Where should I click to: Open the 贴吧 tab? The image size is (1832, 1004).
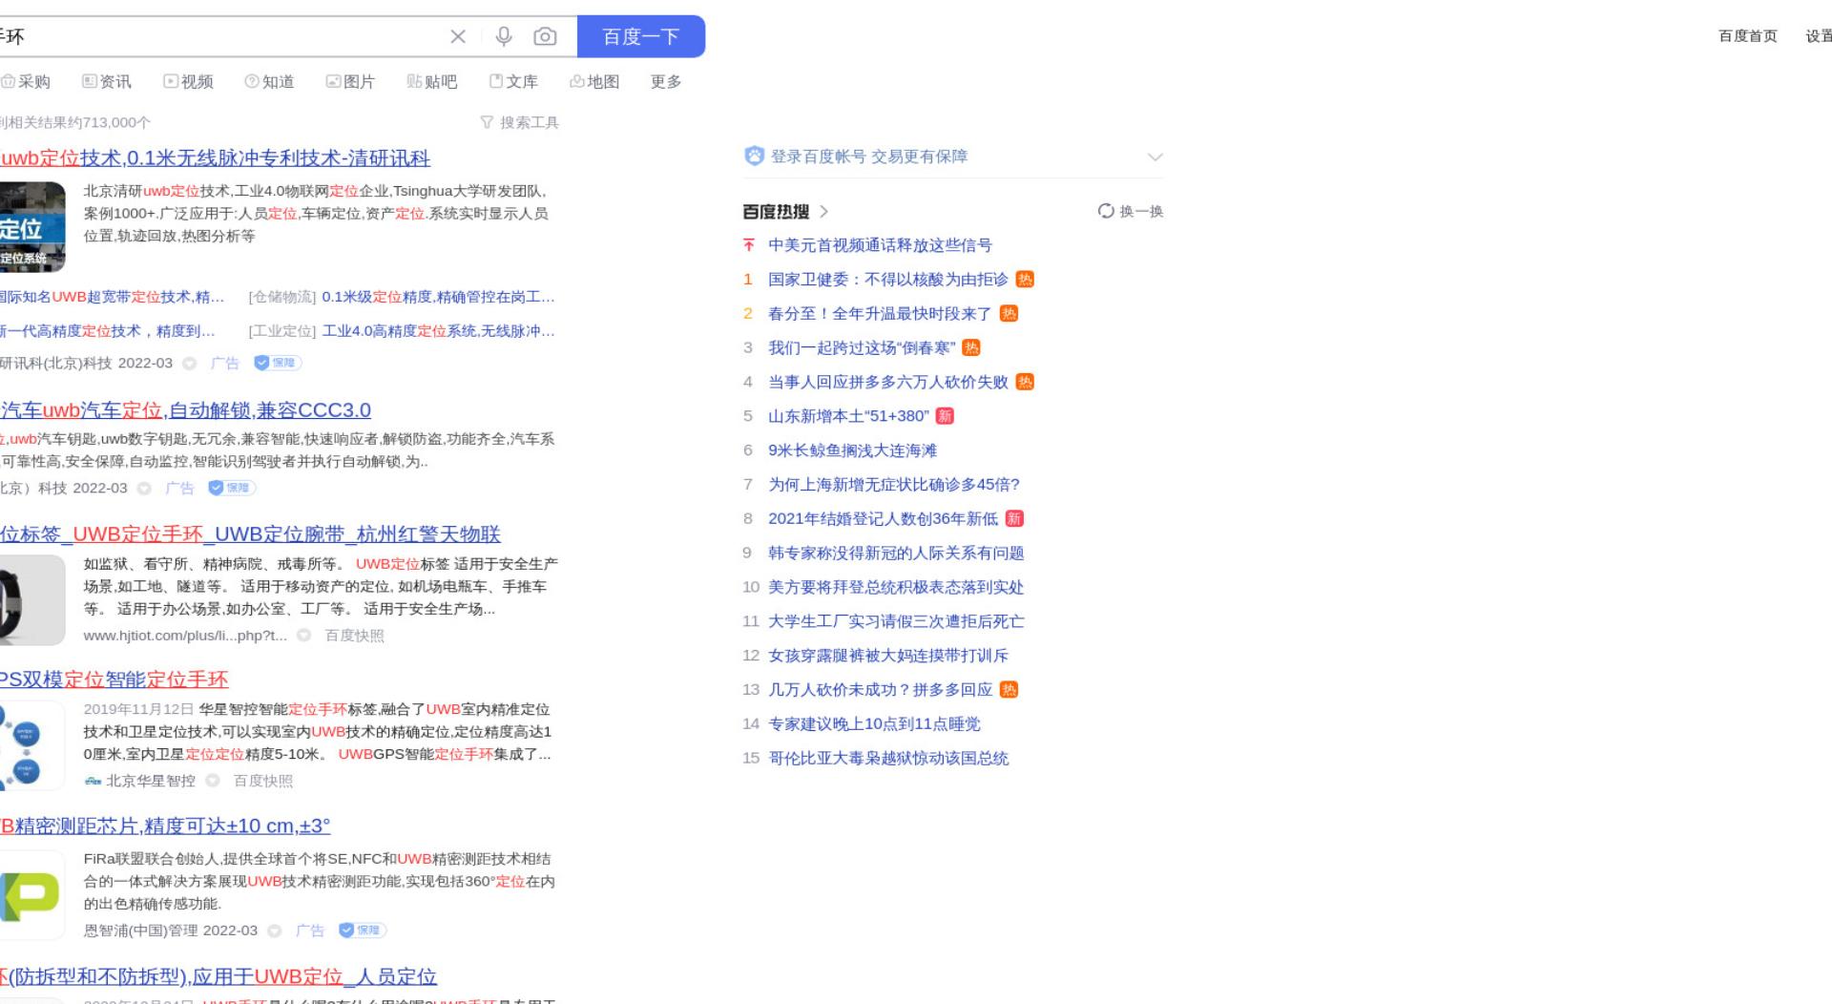pyautogui.click(x=432, y=82)
